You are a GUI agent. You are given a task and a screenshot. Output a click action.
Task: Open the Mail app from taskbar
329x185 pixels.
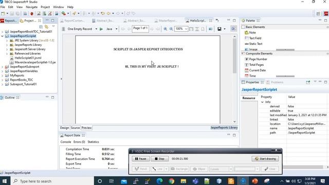[124, 181]
